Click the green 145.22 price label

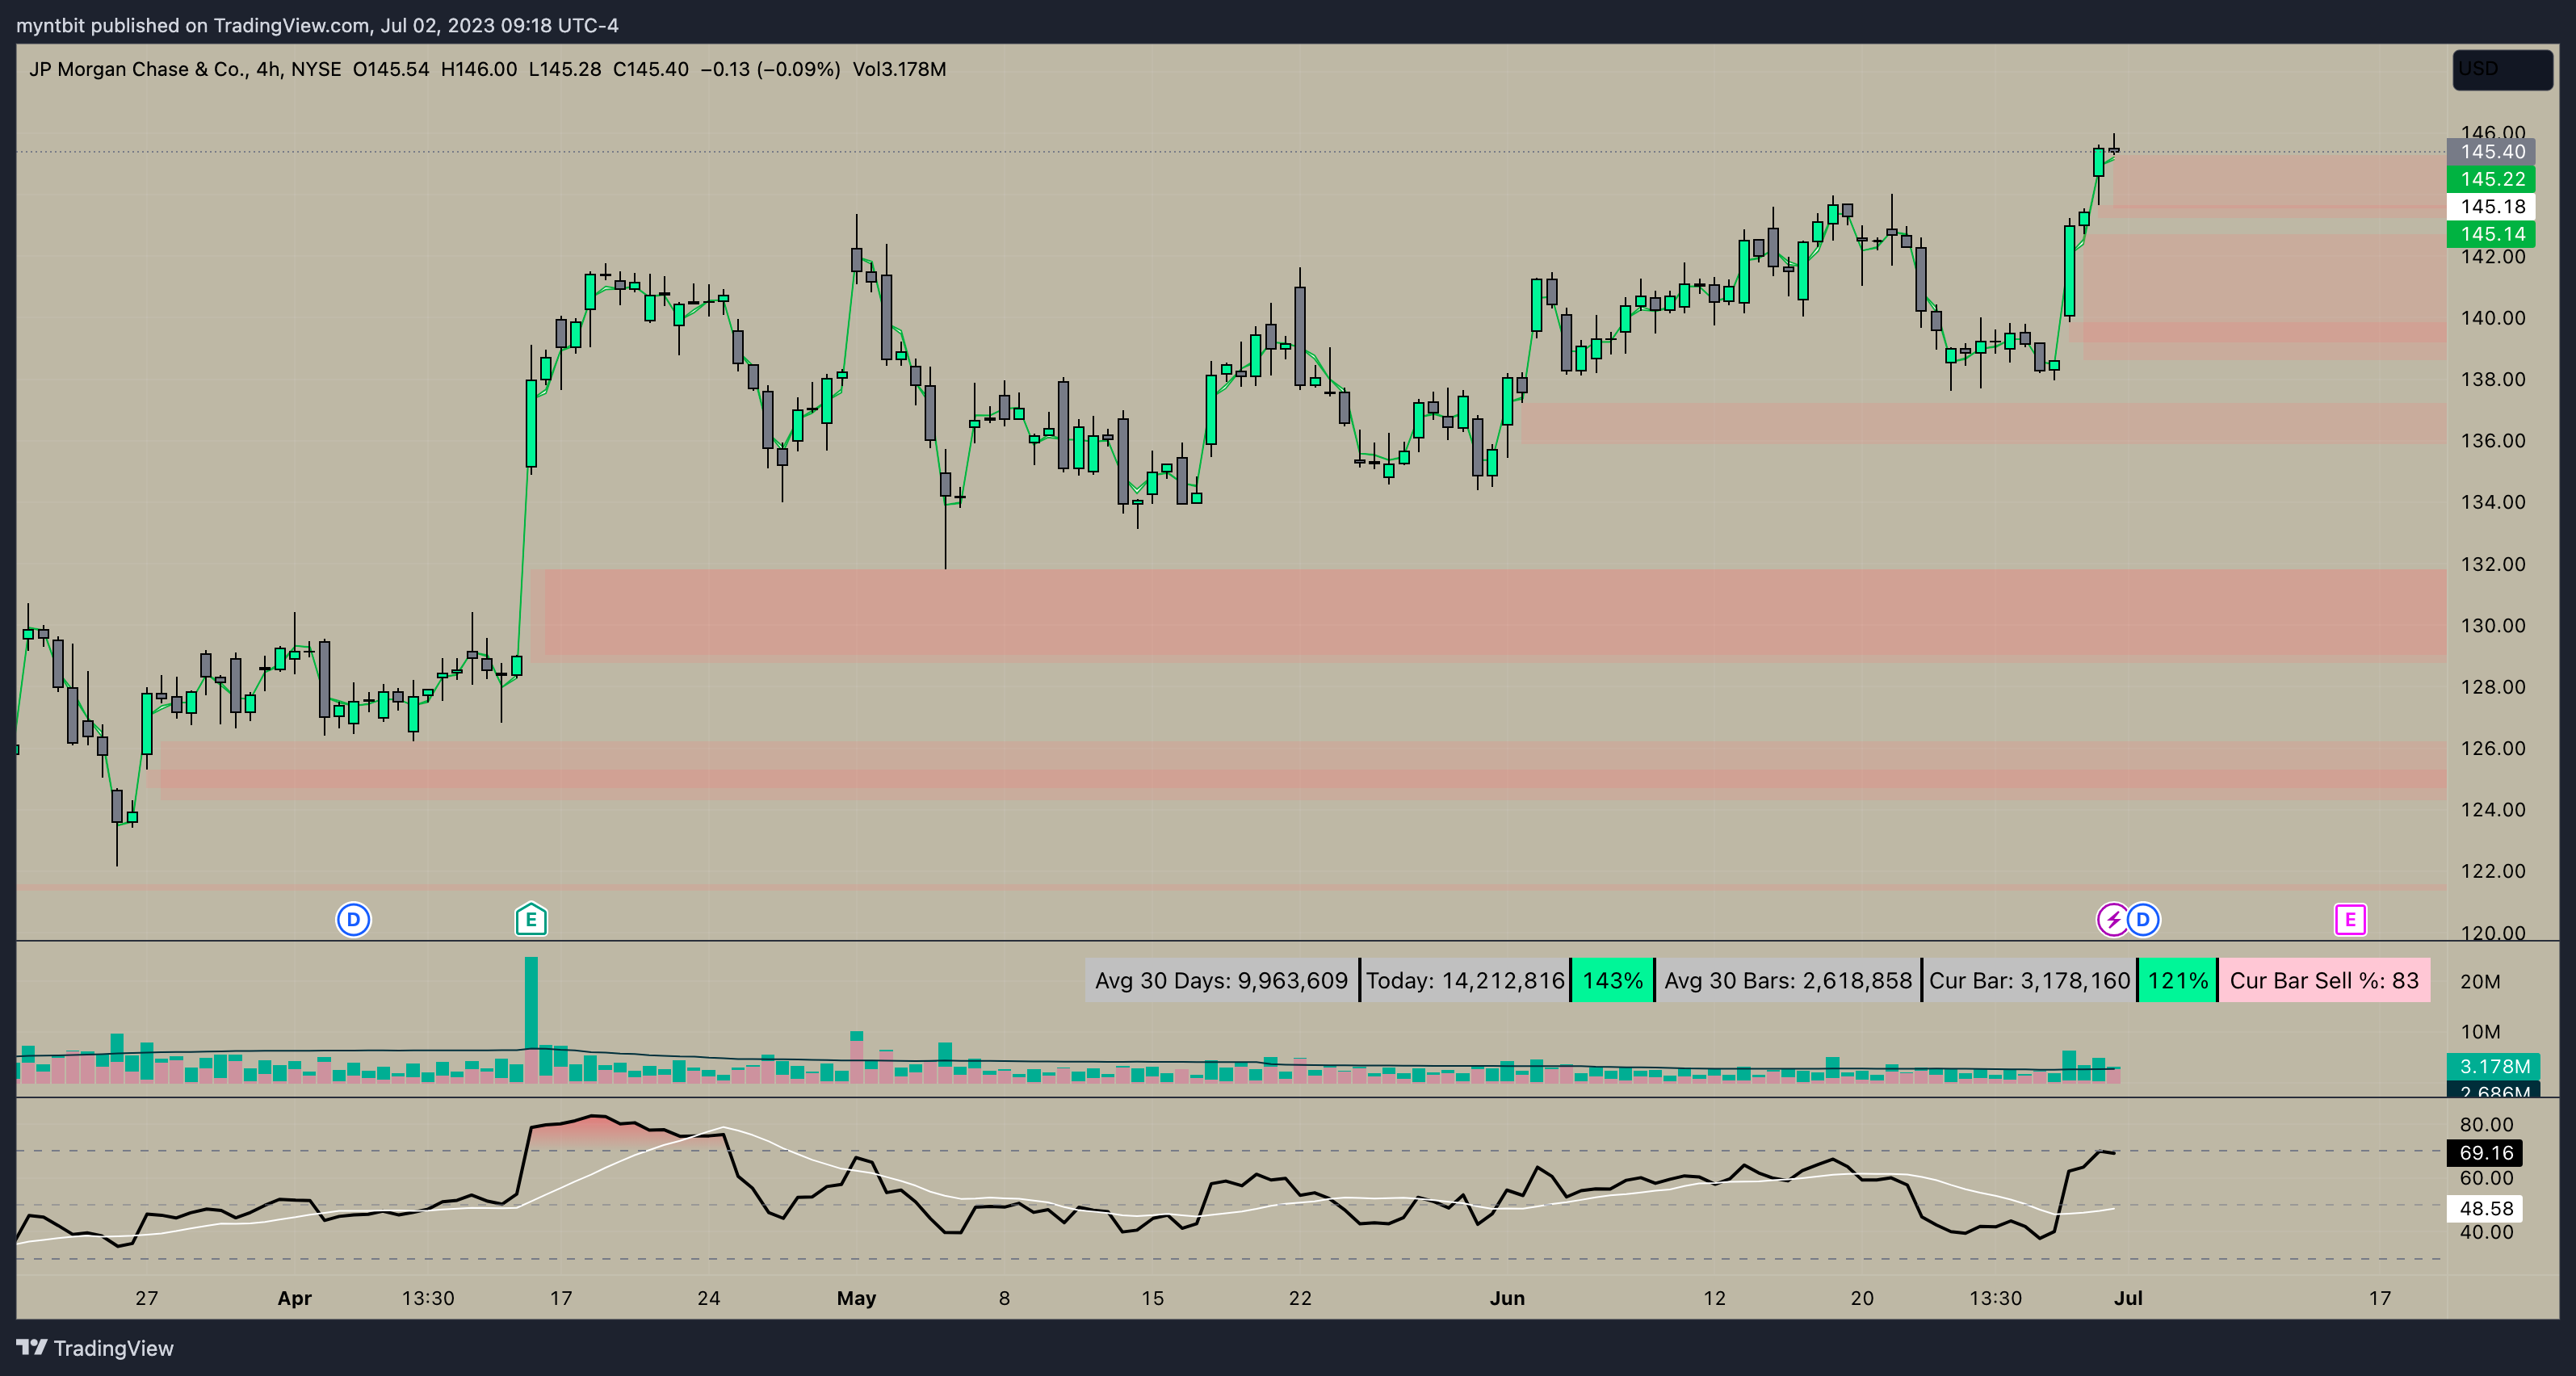pos(2492,179)
